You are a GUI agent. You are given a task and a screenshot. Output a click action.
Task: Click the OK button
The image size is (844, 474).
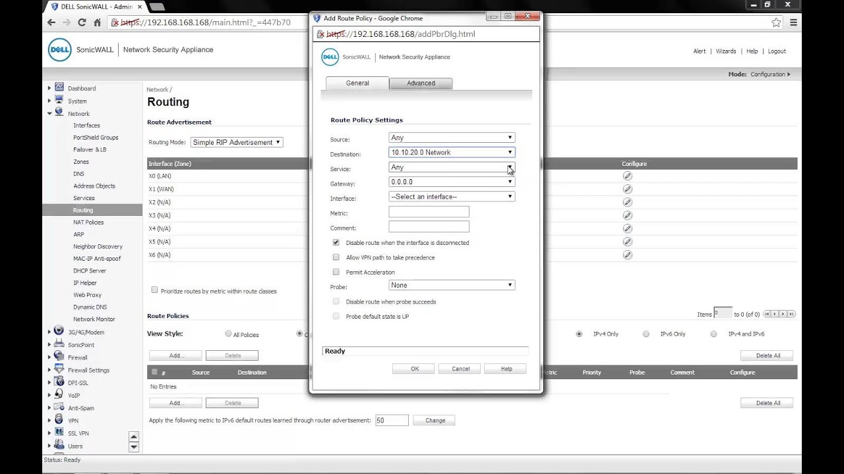pyautogui.click(x=413, y=369)
